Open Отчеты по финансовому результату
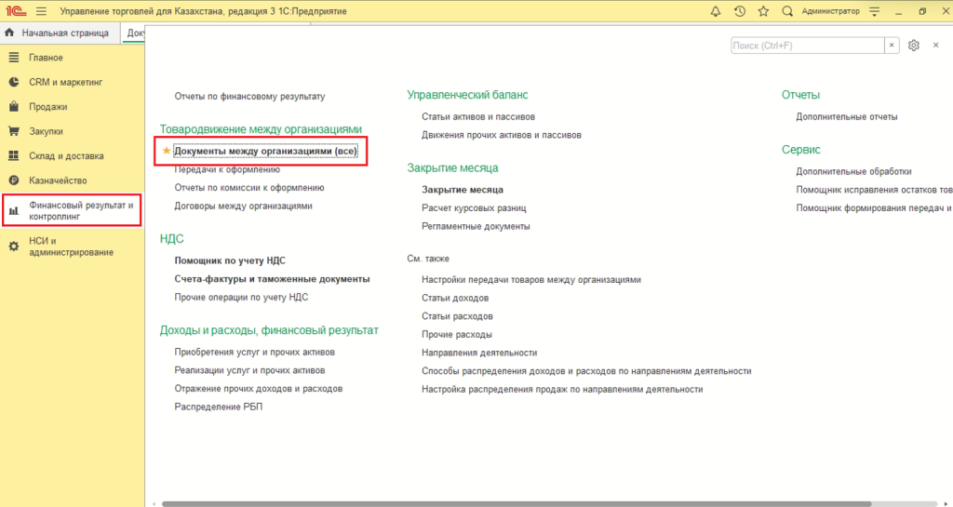 tap(249, 96)
